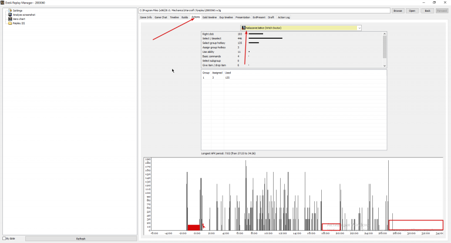Click the Browse button
This screenshot has height=243, width=451.
point(398,11)
